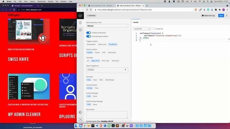Click the Add New button
The height and width of the screenshot is (129, 230).
tap(91, 15)
